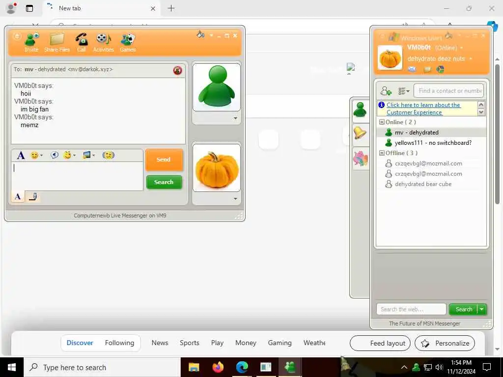503x377 pixels.
Task: Switch to text typing mode tab
Action: (18, 196)
